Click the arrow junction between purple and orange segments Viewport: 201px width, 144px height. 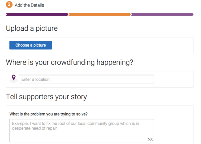click(68, 14)
